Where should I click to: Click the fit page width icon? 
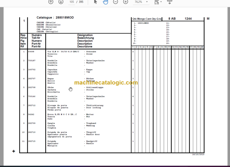[x=157, y=2]
